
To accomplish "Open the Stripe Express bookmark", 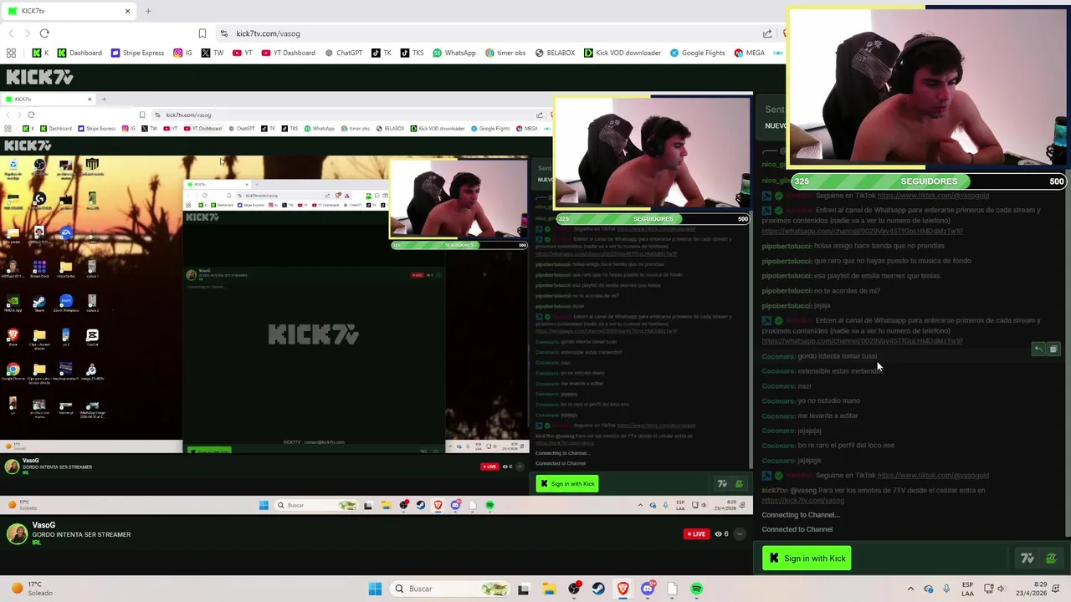I will coord(137,53).
